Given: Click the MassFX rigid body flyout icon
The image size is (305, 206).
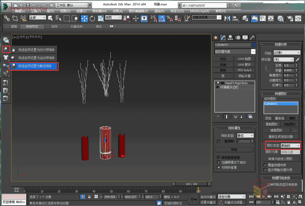Looking at the screenshot, I should [x=6, y=49].
